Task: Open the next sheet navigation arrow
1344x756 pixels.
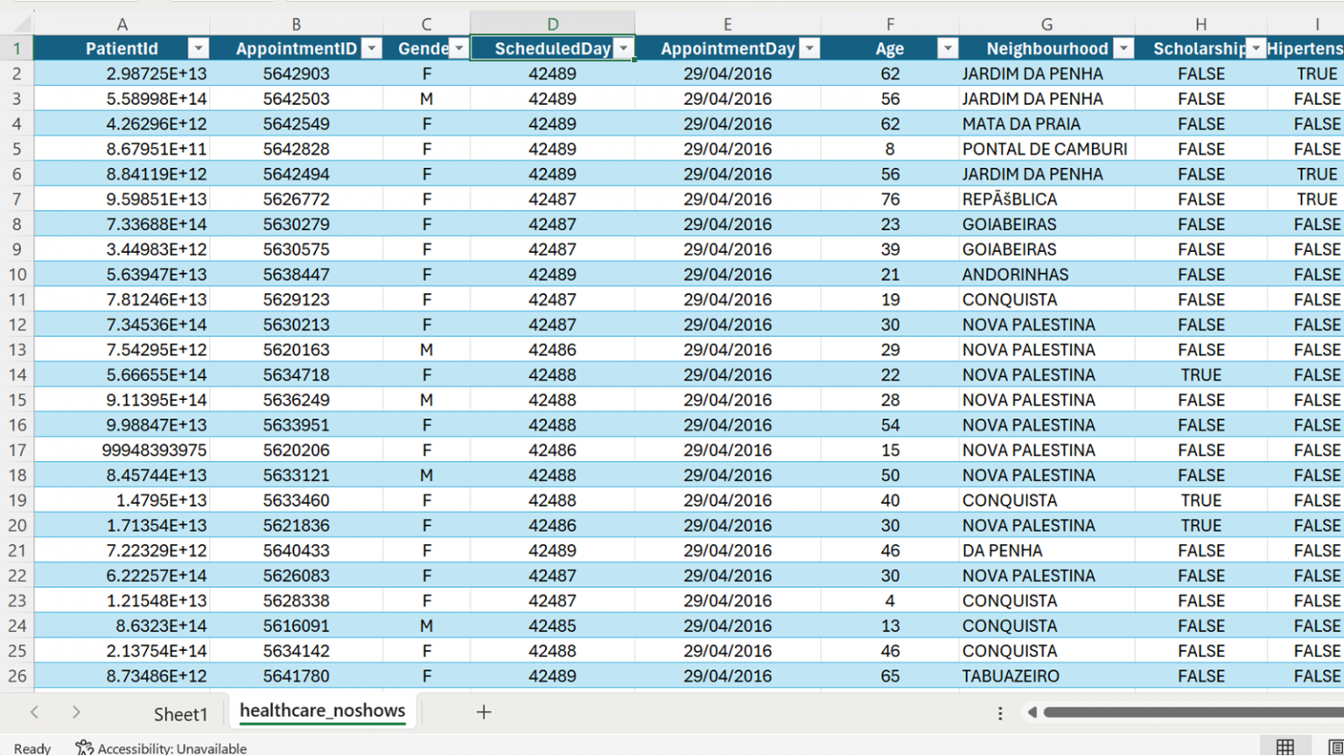Action: [77, 713]
